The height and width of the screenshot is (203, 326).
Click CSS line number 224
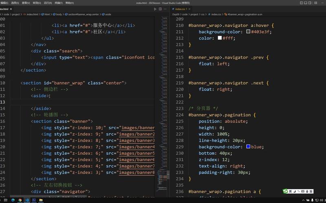click(180, 115)
